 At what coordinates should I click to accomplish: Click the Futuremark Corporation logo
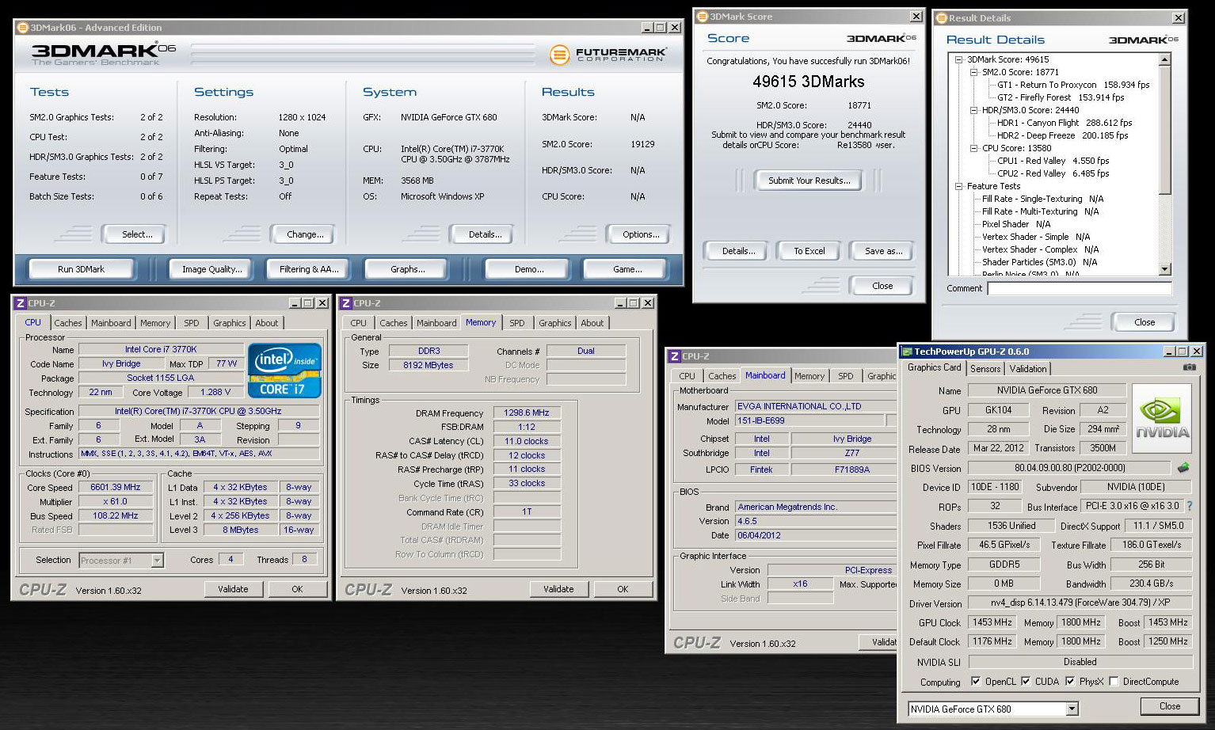pos(608,55)
